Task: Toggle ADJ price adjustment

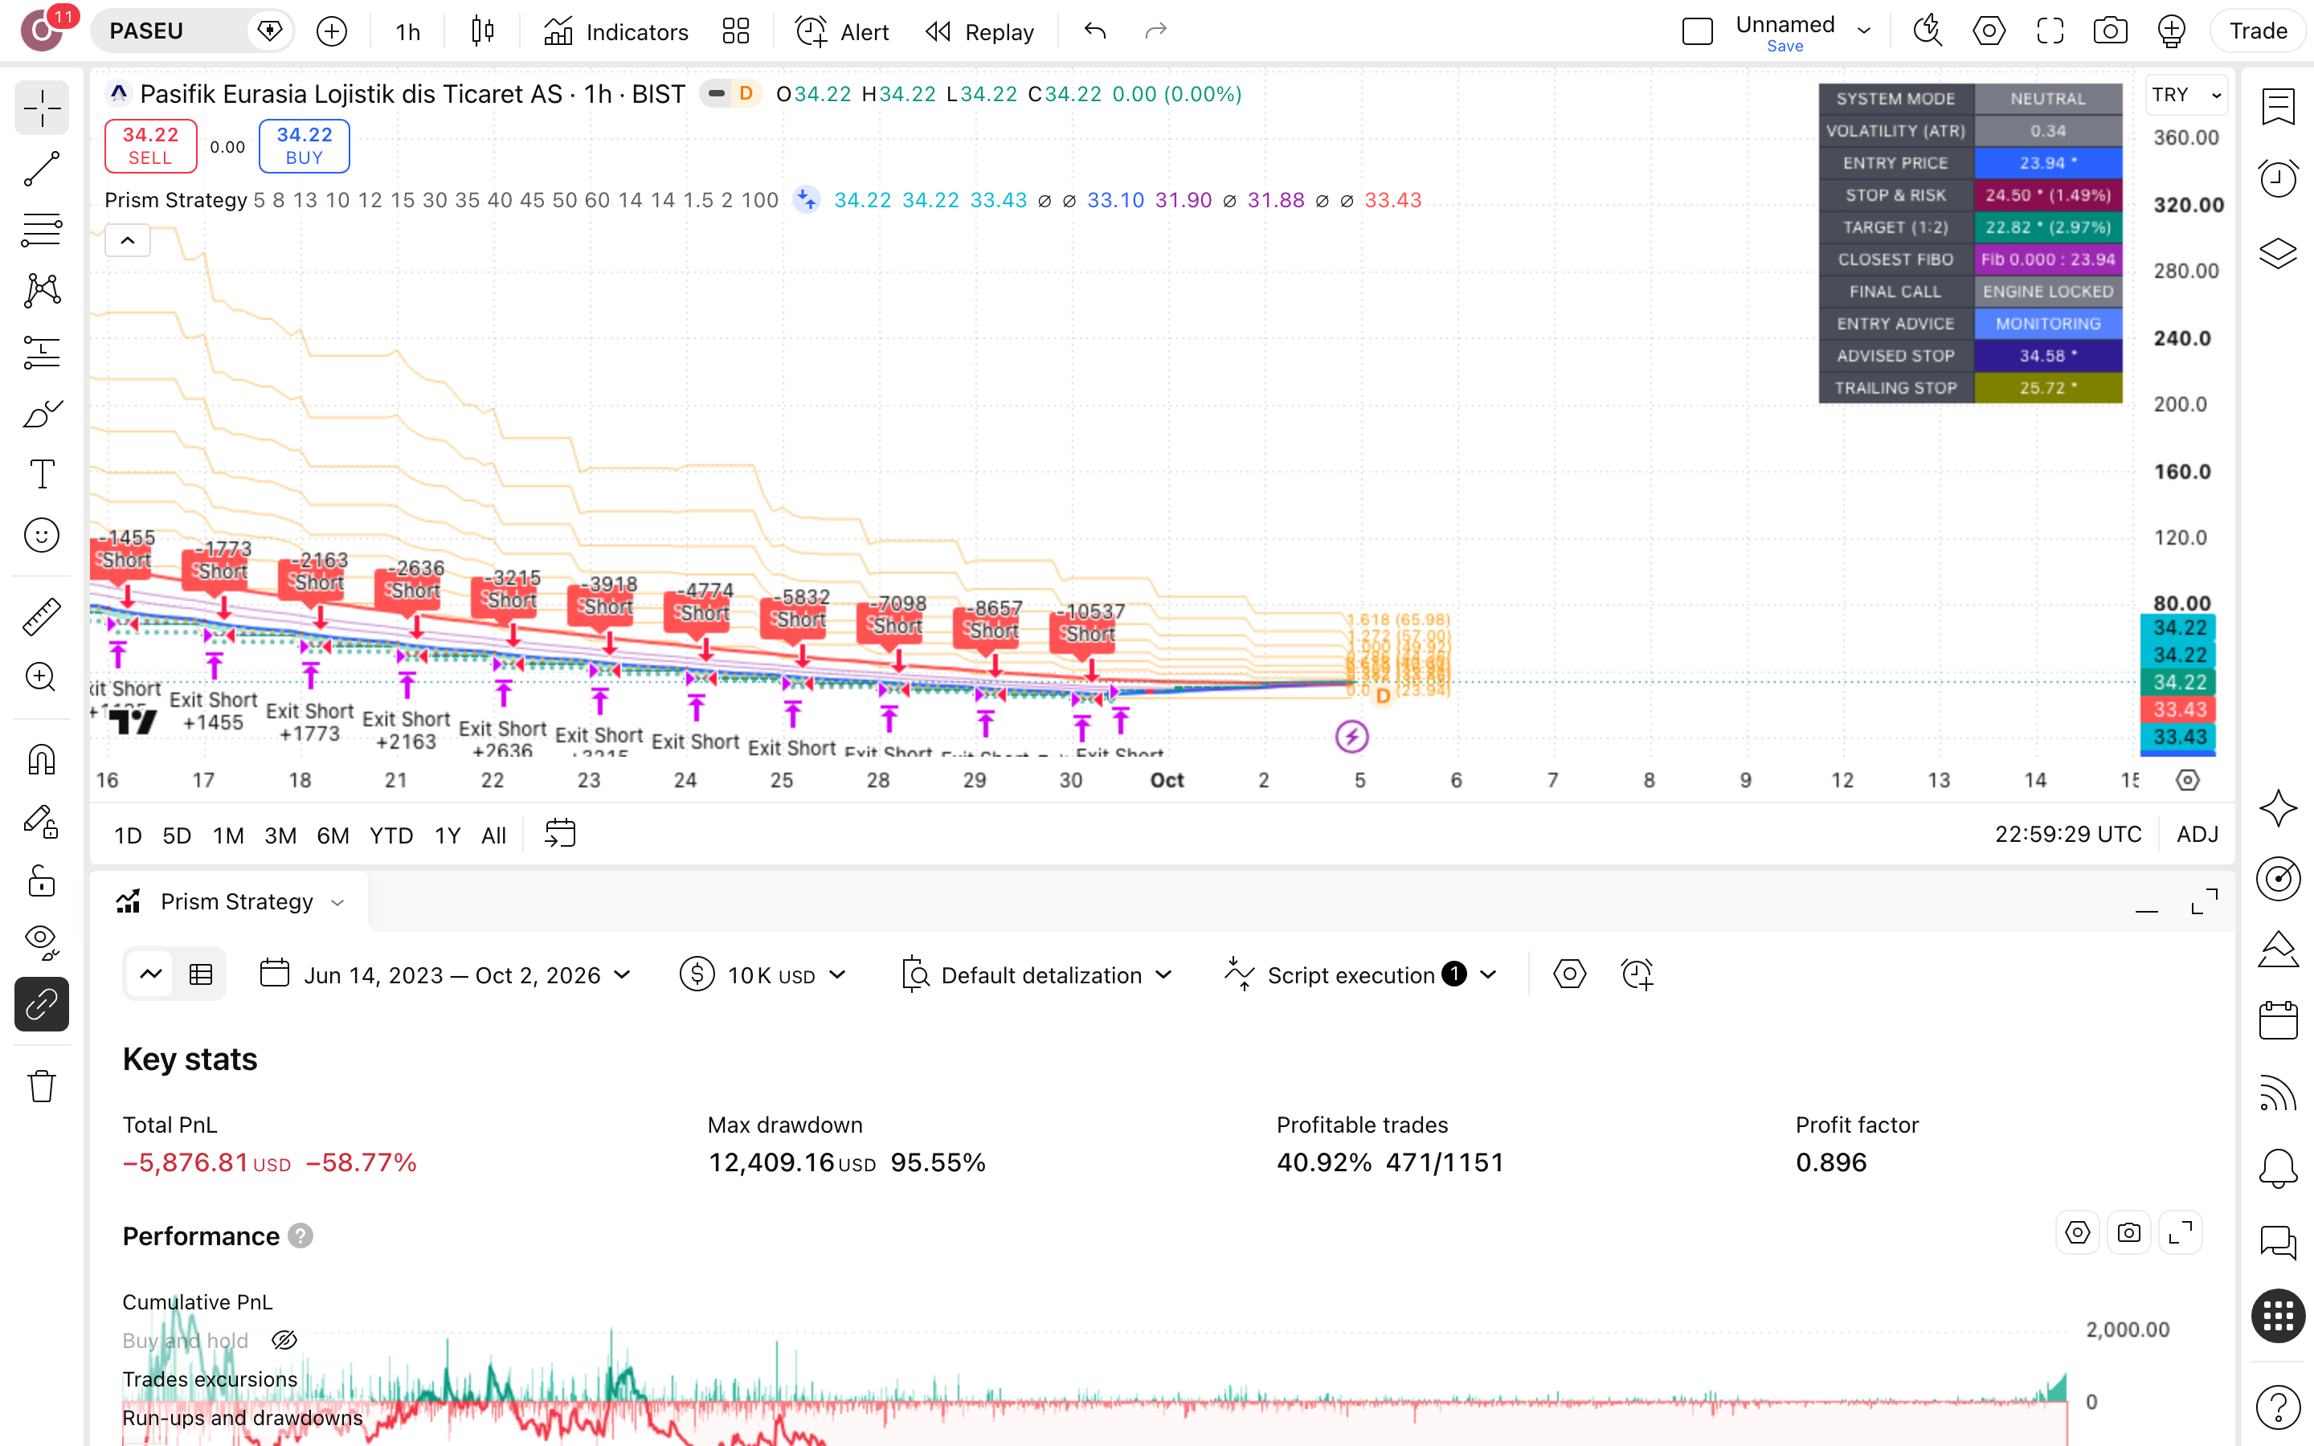Action: pos(2197,834)
